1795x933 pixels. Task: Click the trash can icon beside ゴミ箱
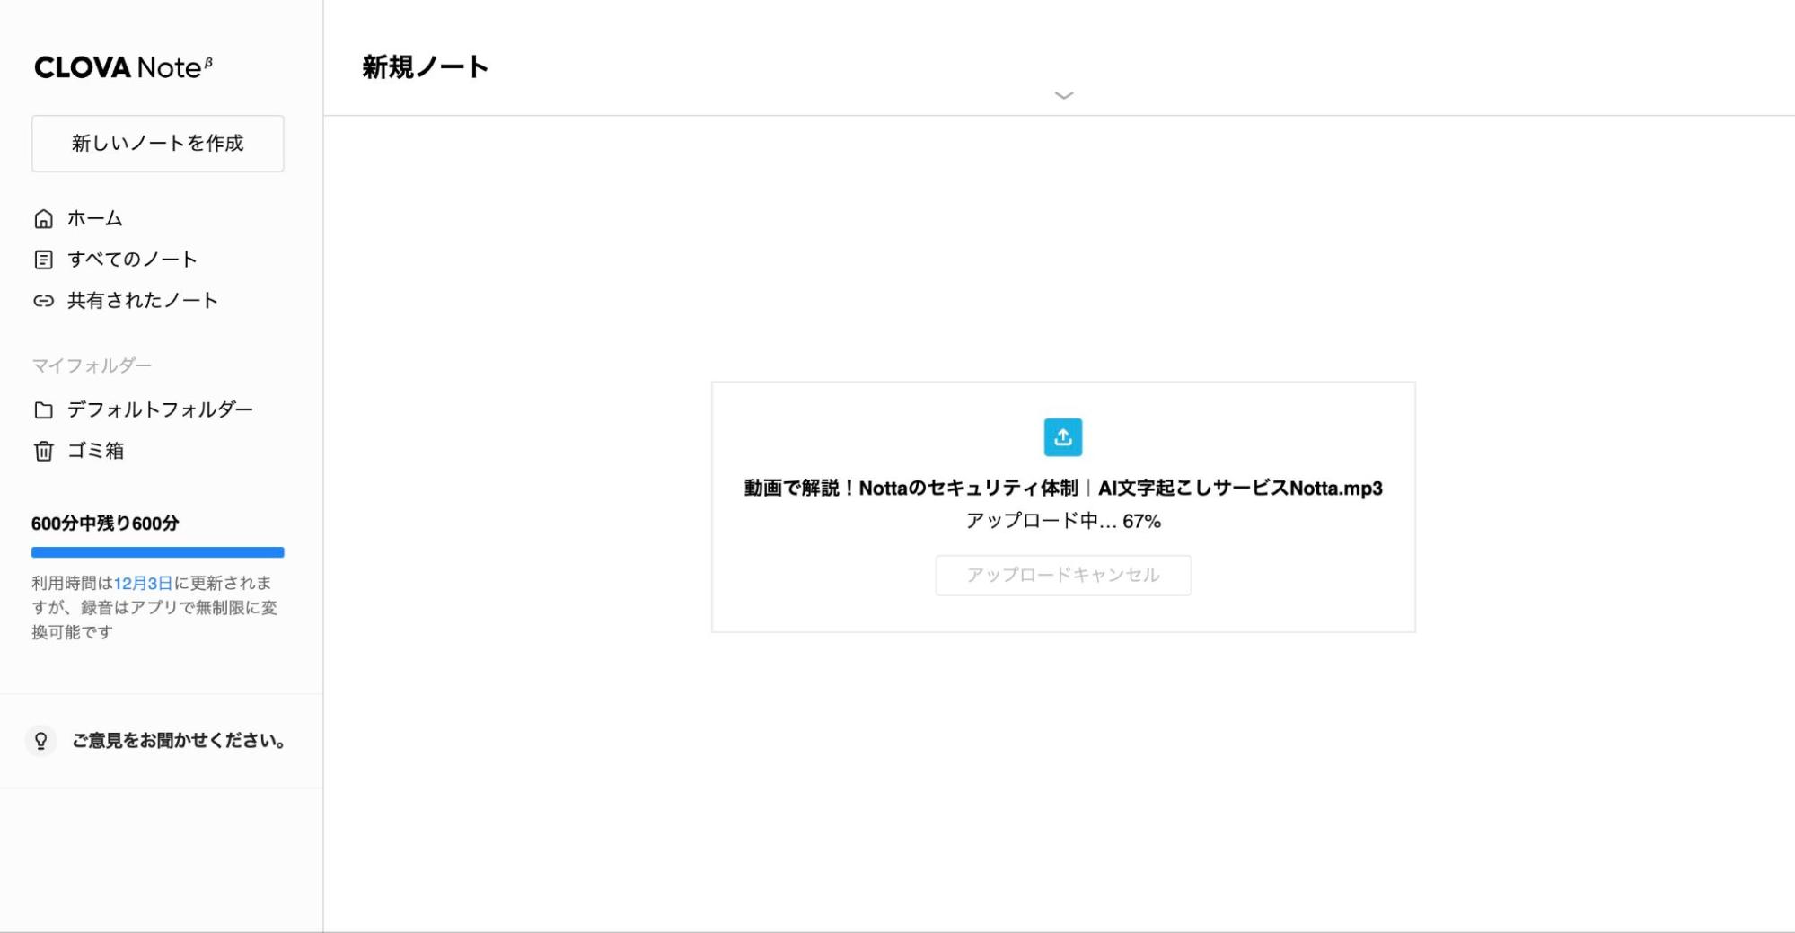[x=43, y=451]
